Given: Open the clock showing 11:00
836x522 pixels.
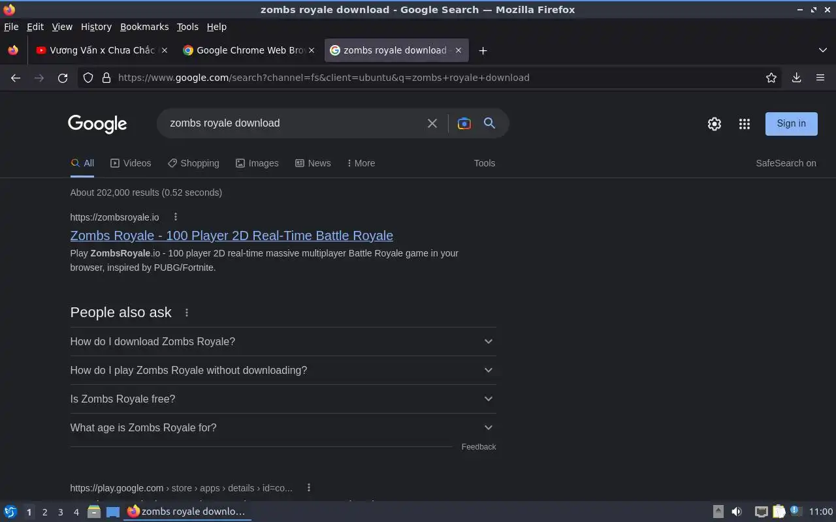Looking at the screenshot, I should (x=821, y=512).
